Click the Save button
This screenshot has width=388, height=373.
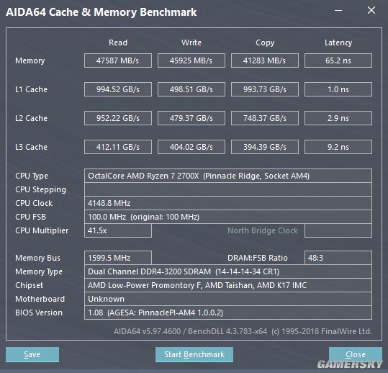click(32, 354)
